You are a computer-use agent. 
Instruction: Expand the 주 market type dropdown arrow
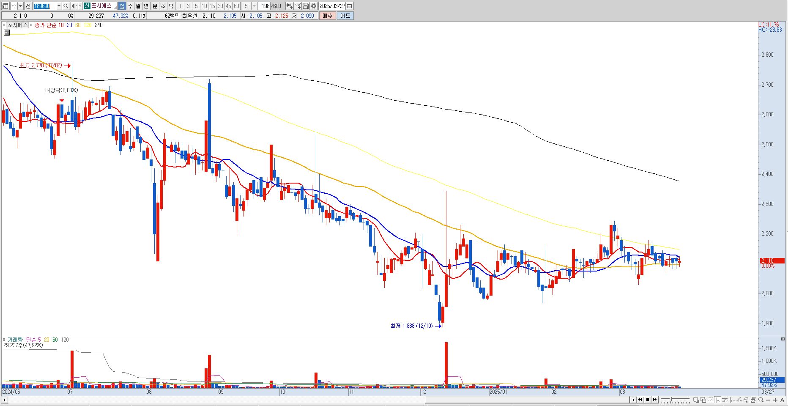pyautogui.click(x=20, y=6)
